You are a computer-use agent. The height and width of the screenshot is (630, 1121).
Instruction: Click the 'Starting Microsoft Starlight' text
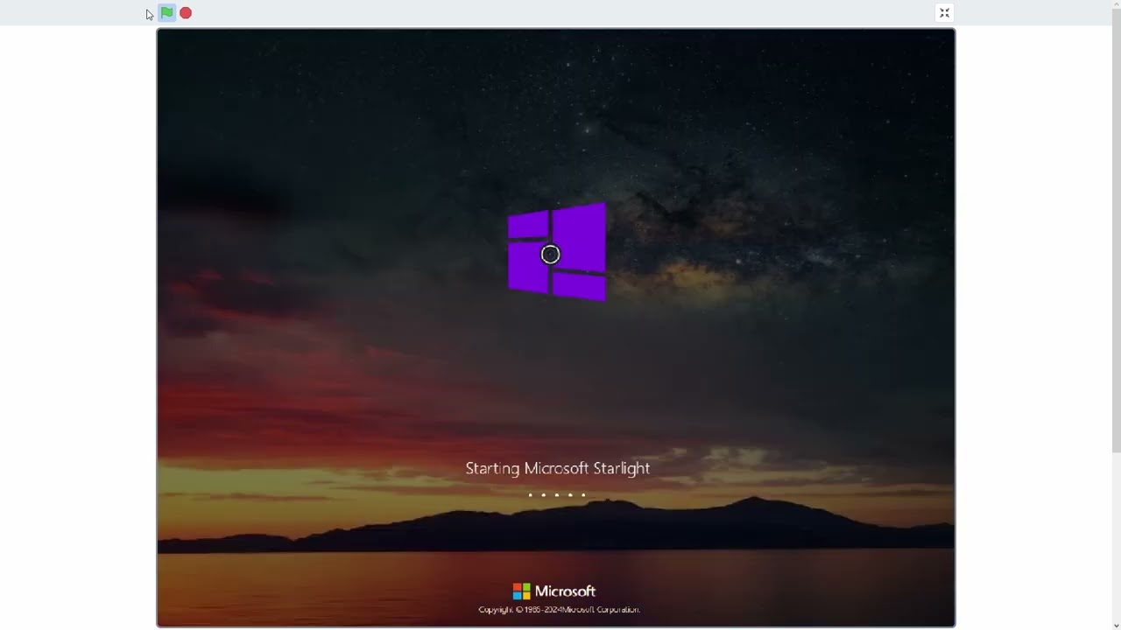tap(557, 469)
